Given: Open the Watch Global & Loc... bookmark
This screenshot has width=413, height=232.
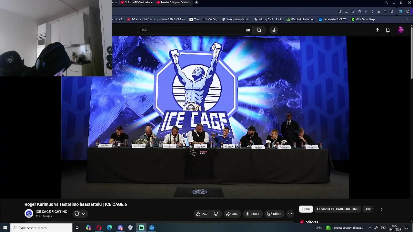Looking at the screenshot, I should coord(301,19).
